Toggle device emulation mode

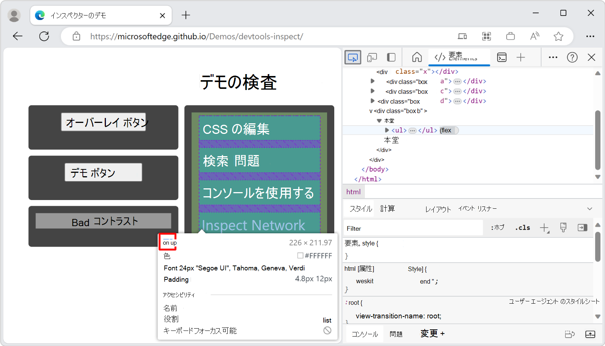372,57
